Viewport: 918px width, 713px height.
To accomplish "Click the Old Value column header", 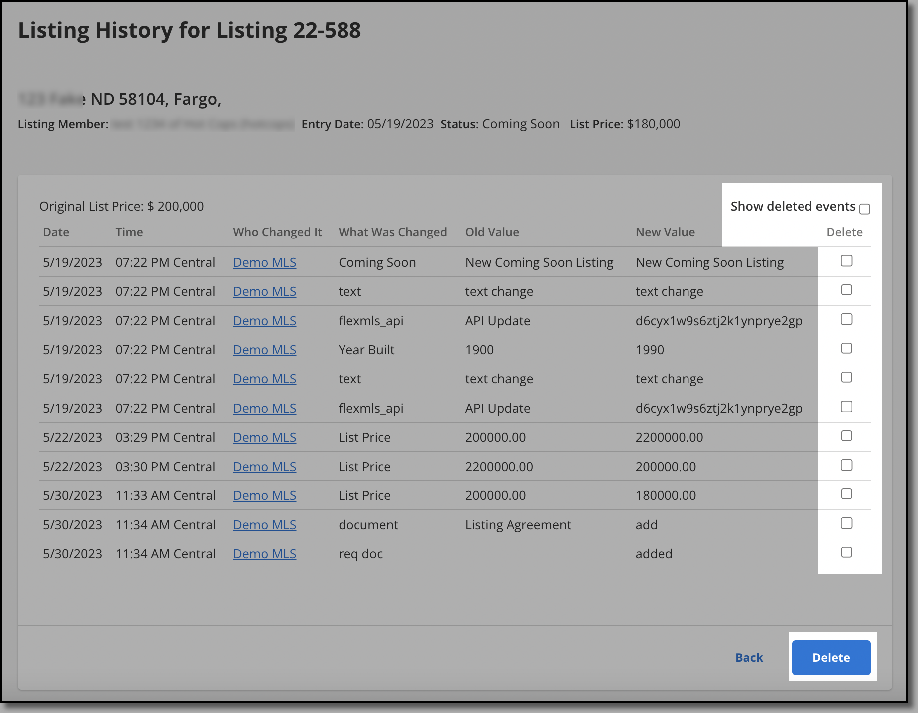I will click(x=492, y=232).
